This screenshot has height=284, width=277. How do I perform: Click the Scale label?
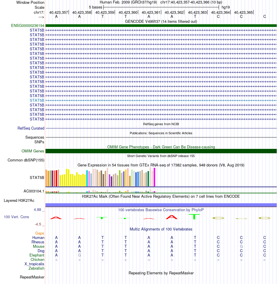[x=40, y=7]
